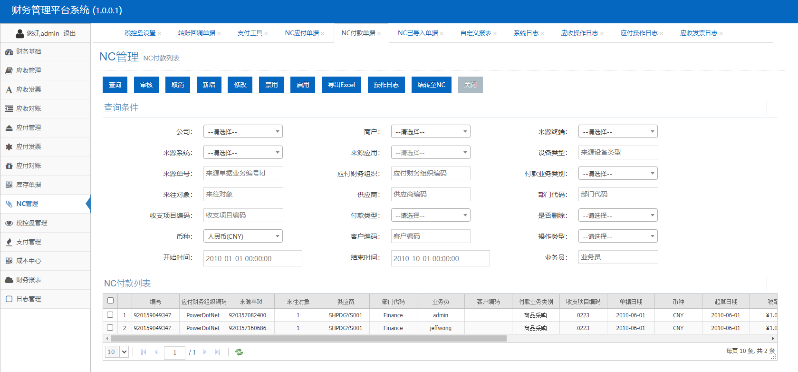Click the table's horizontal scrollbar thumb
The height and width of the screenshot is (372, 798).
308,339
